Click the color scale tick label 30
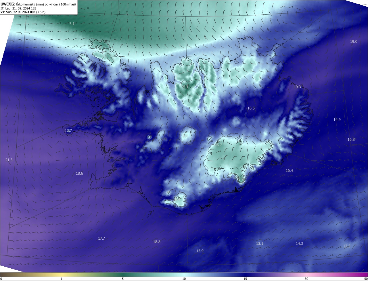 (x=306, y=279)
